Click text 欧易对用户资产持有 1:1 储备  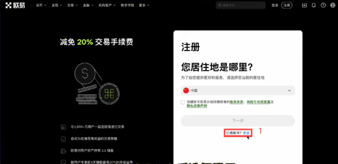[92, 150]
